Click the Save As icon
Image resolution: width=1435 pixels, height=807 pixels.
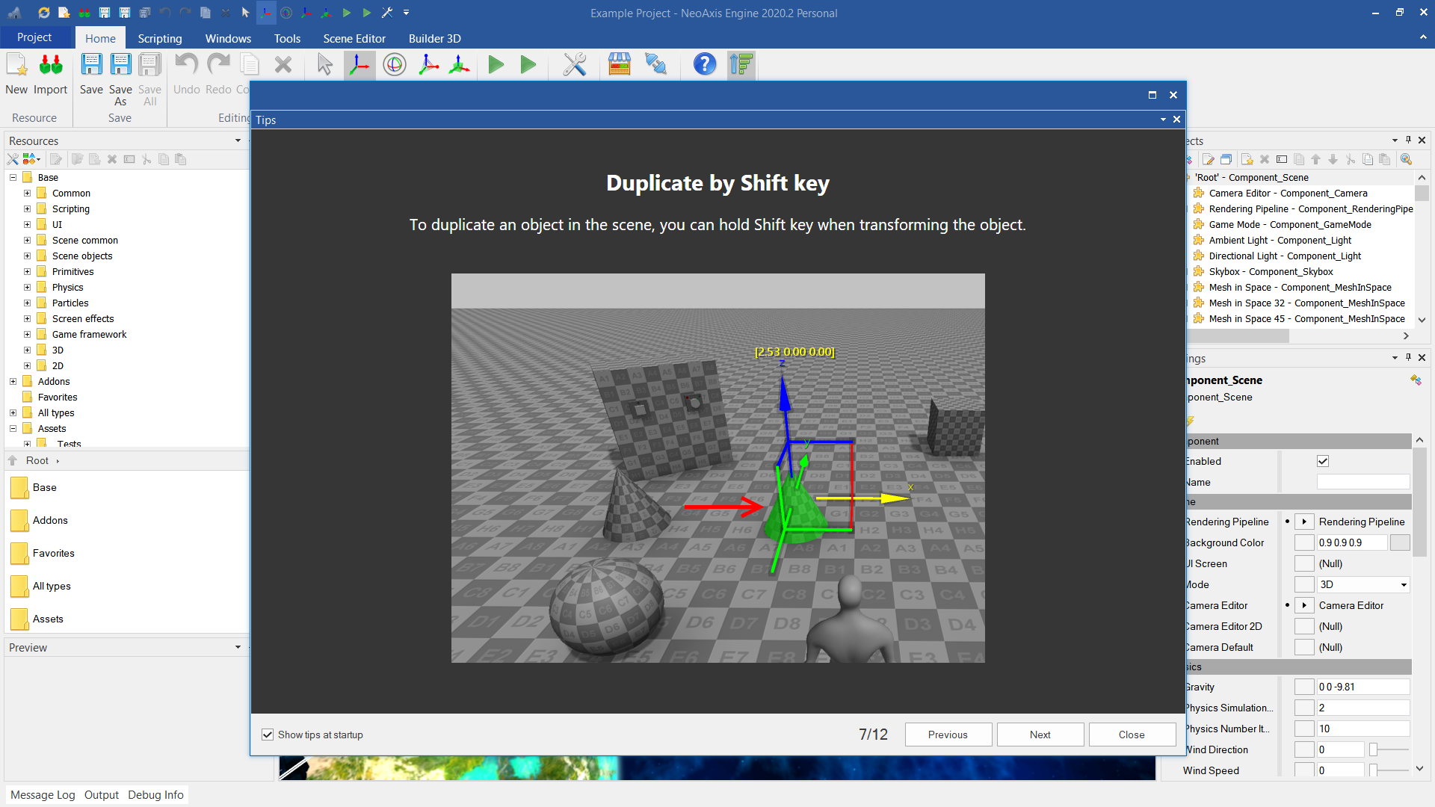tap(120, 66)
